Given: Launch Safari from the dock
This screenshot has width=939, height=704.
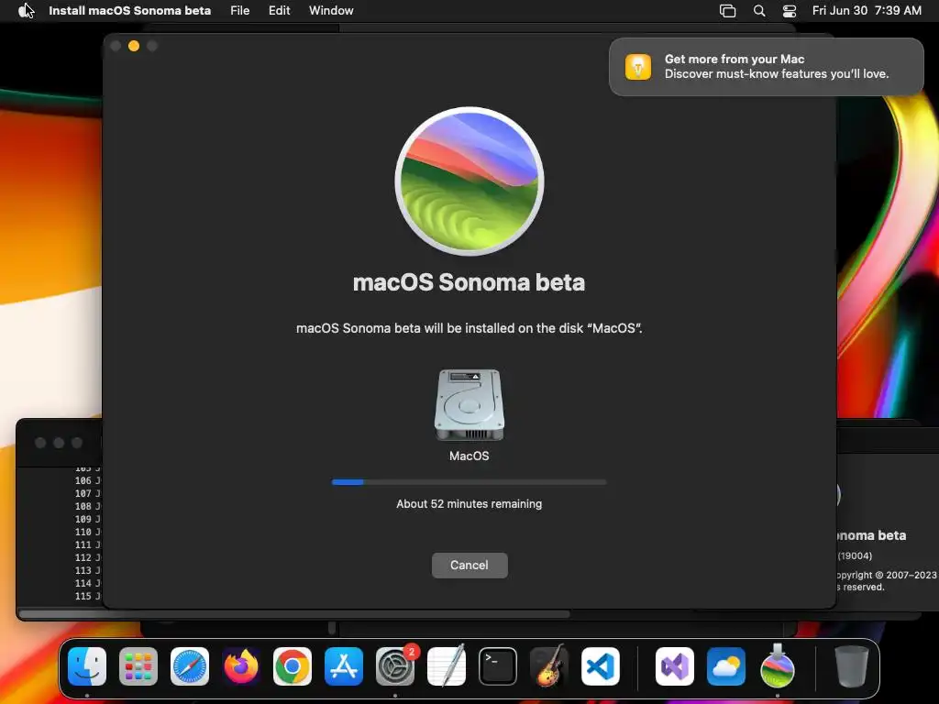Looking at the screenshot, I should [190, 666].
